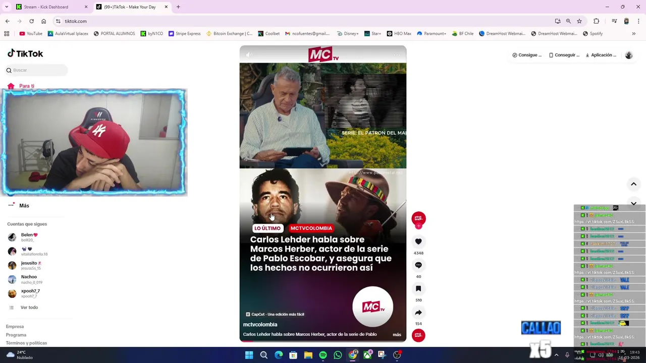The width and height of the screenshot is (646, 363).
Task: Open the weather widget 24°C Nublado
Action: coord(20,355)
